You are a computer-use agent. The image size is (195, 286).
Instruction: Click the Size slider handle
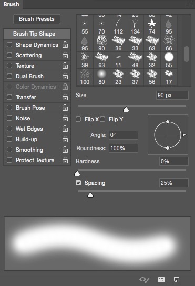[x=126, y=110]
